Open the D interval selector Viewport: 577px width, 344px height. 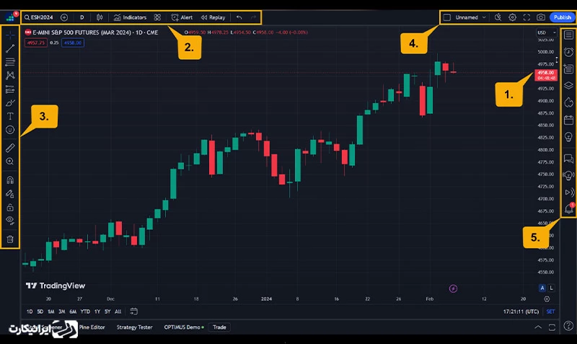click(x=82, y=17)
